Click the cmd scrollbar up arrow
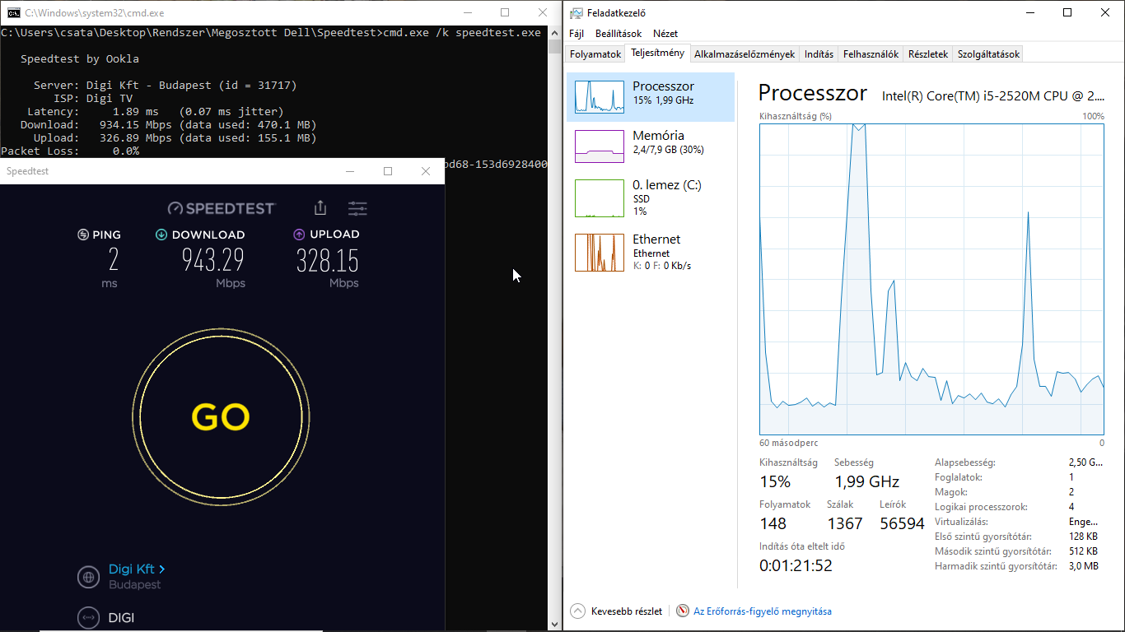This screenshot has width=1125, height=632. coord(555,31)
